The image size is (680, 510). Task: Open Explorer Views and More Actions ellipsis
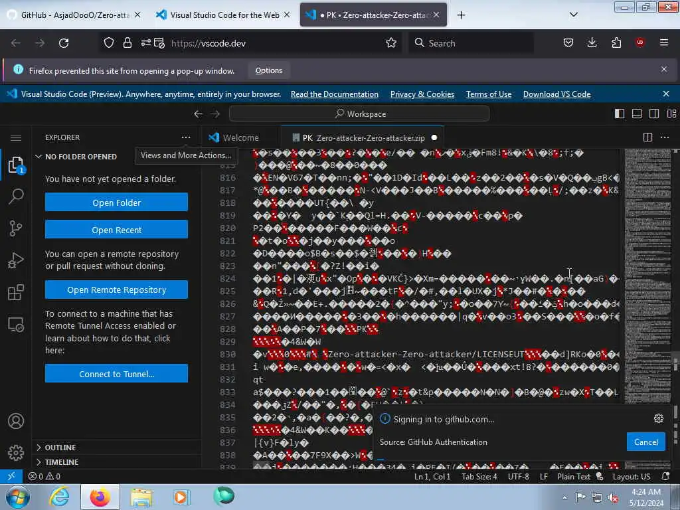186,137
